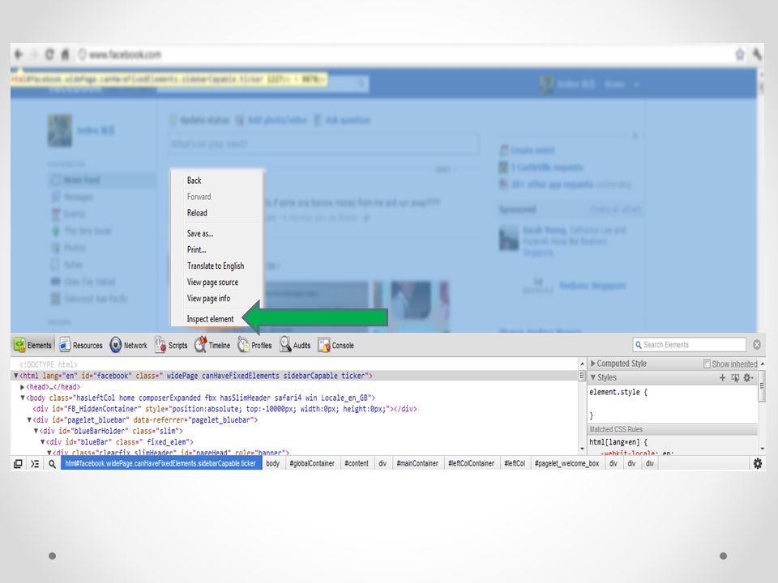Open DevTools settings gear icon
This screenshot has height=583, width=778.
pyautogui.click(x=758, y=463)
